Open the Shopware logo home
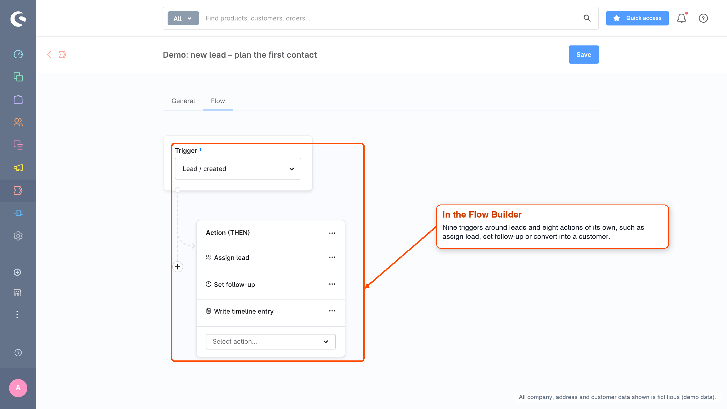 point(18,19)
